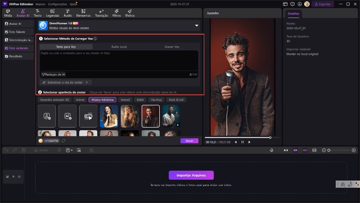The height and width of the screenshot is (203, 360).
Task: Click the zoom out minus icon
Action: coord(324,150)
